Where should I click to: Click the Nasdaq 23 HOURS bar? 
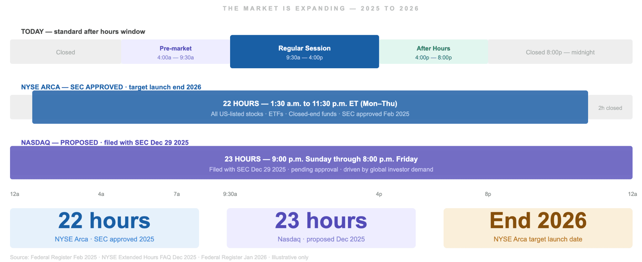pyautogui.click(x=321, y=163)
